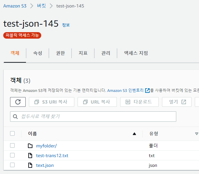The height and width of the screenshot is (174, 199).
Task: Switch to the 속성 tab
Action: click(x=38, y=53)
